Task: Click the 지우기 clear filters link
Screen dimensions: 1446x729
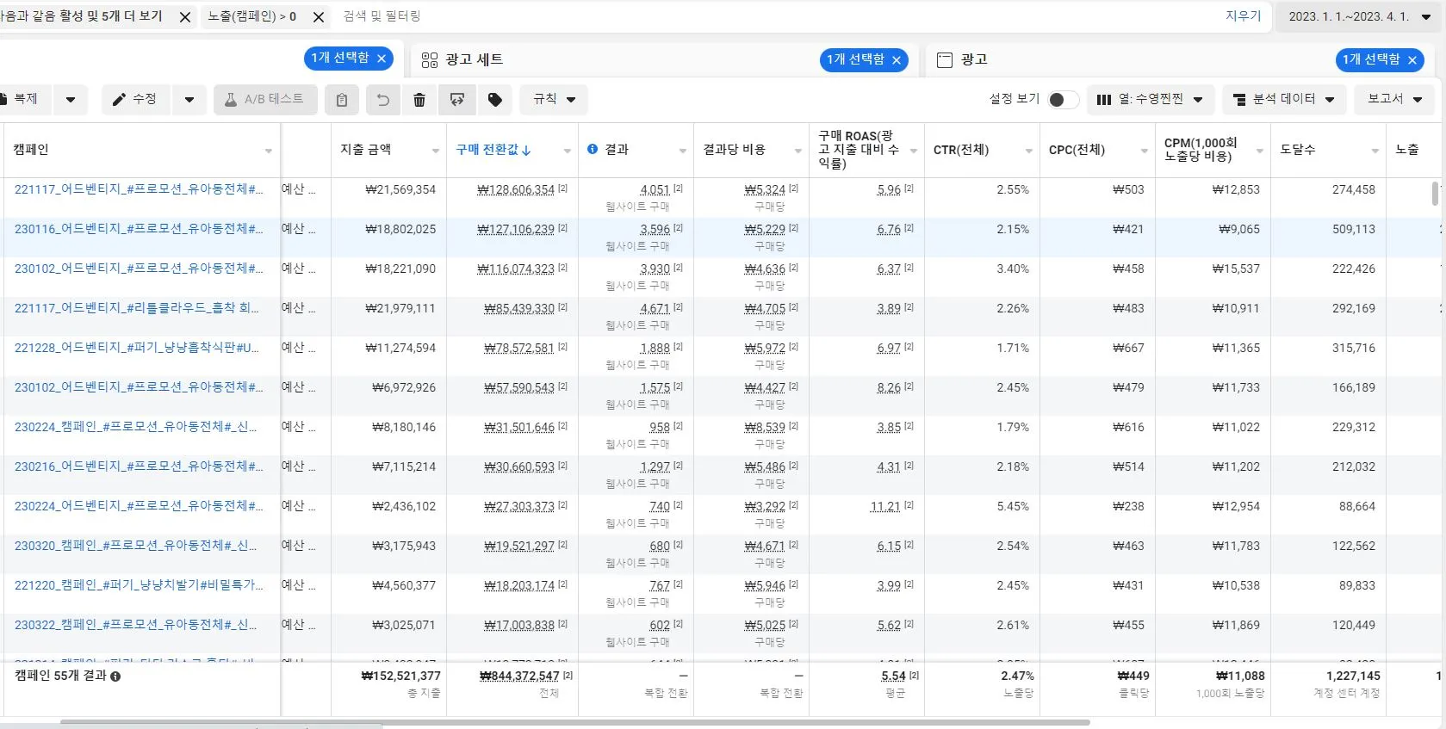Action: coord(1243,16)
